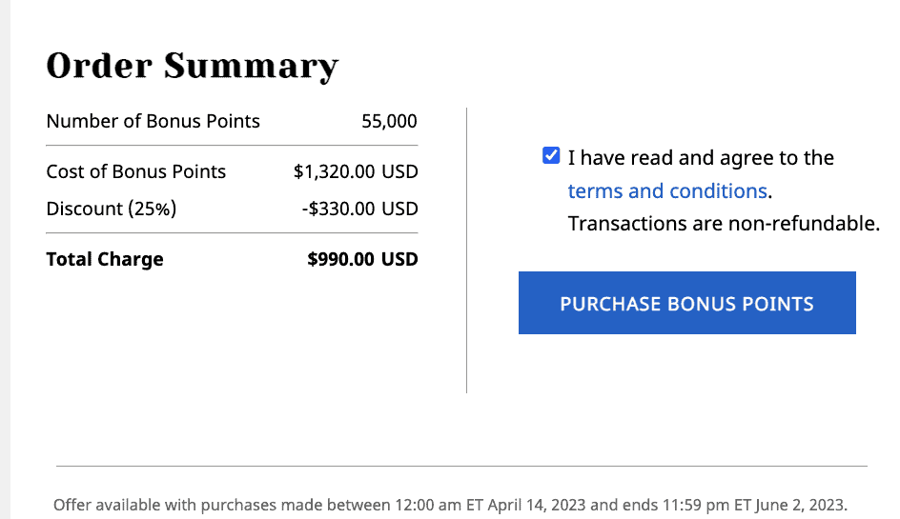This screenshot has width=900, height=519.
Task: Click the "I have read and agree" text
Action: point(701,157)
